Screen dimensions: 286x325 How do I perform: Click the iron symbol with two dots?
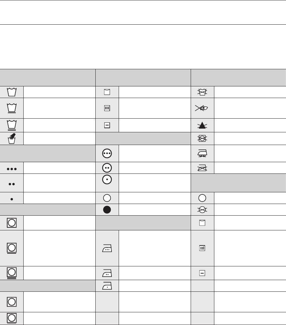pyautogui.click(x=107, y=273)
